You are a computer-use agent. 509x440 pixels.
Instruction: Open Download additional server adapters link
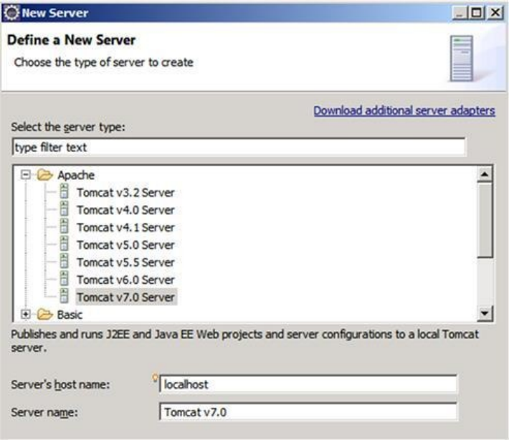pos(404,110)
